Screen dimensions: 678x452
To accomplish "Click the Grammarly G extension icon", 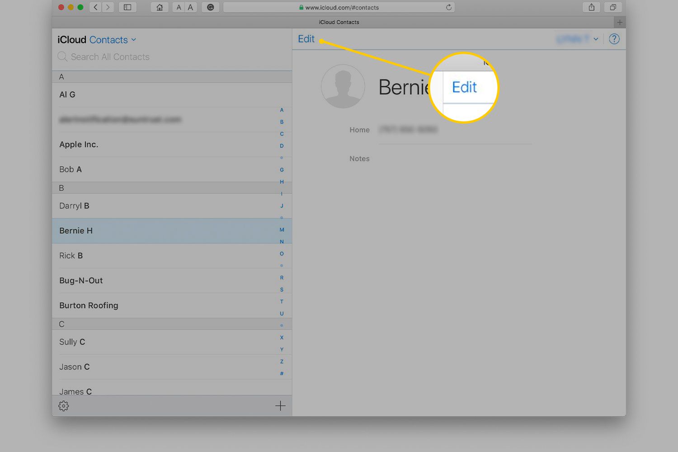I will tap(210, 7).
